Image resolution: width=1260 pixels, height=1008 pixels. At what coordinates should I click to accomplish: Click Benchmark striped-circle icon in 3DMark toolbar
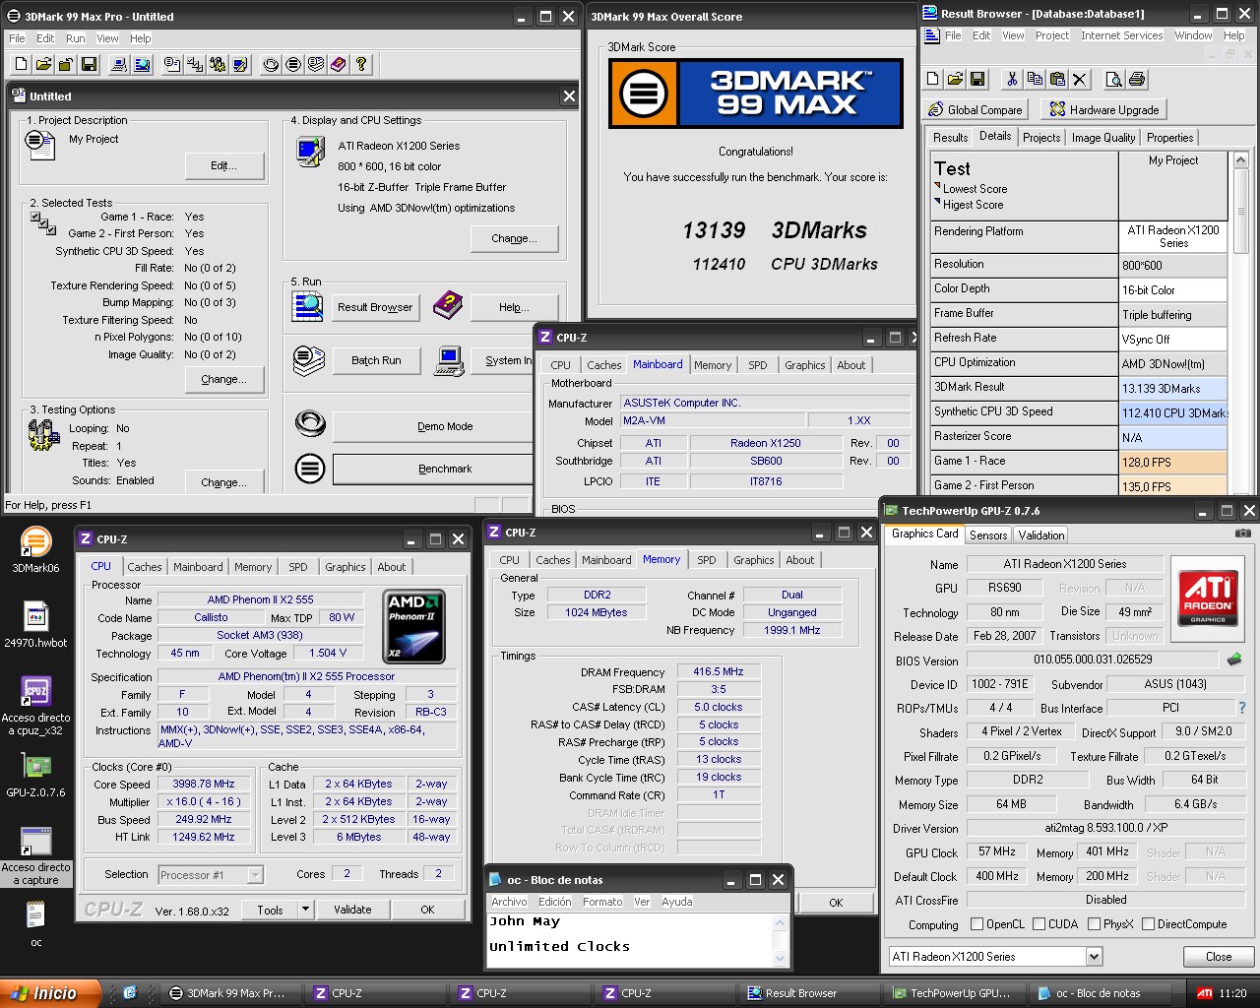(x=293, y=64)
